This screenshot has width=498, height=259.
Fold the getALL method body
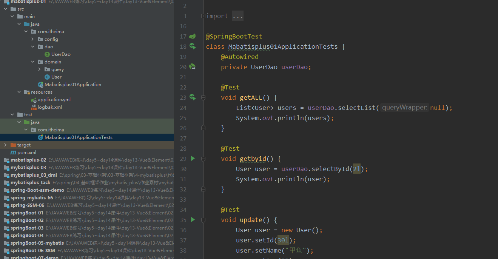tap(203, 97)
